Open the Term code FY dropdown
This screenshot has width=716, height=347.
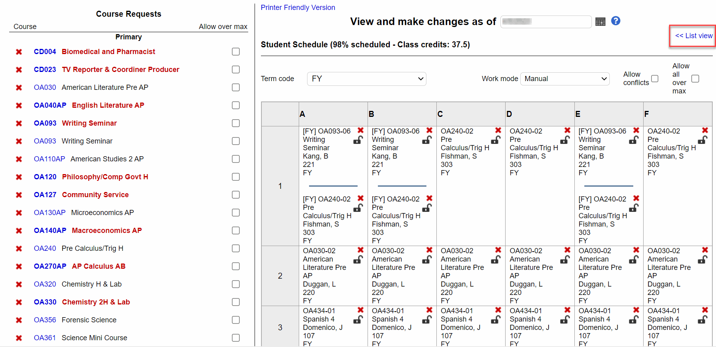pyautogui.click(x=366, y=79)
